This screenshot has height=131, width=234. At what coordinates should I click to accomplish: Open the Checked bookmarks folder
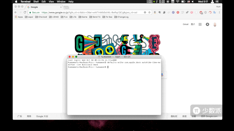(x=41, y=17)
